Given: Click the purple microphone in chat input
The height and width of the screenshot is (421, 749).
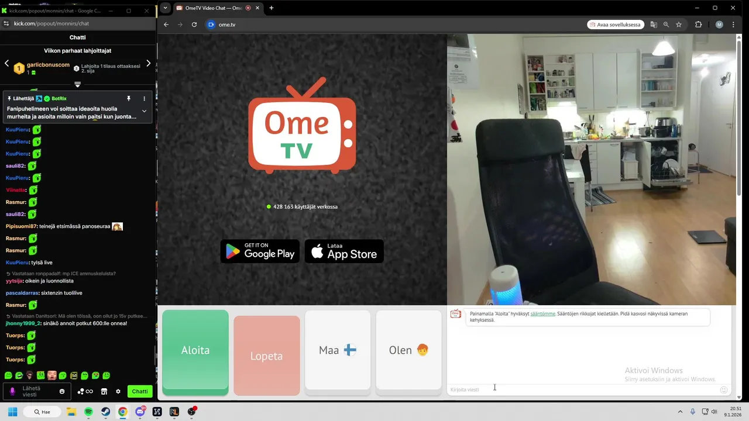Looking at the screenshot, I should (x=12, y=391).
